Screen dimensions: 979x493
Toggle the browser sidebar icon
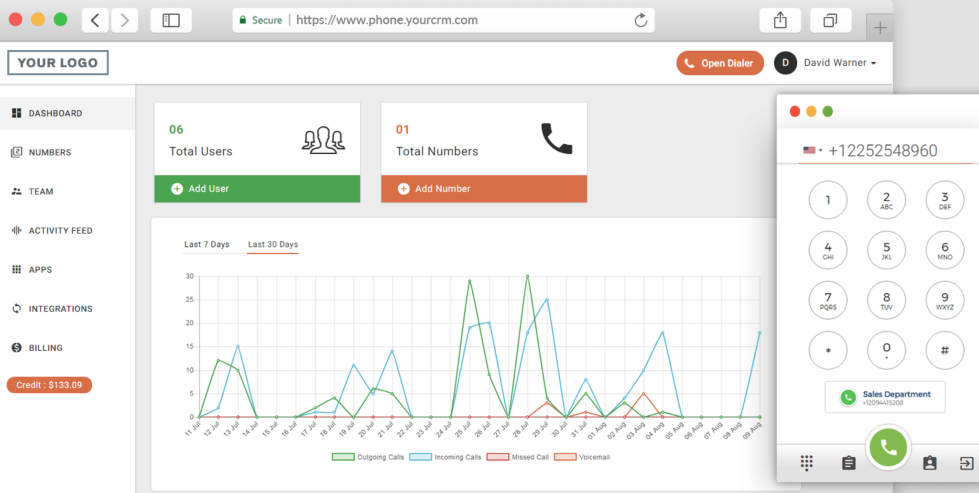click(x=171, y=20)
